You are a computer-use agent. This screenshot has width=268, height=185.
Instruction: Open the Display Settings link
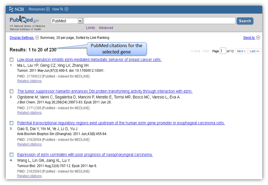tap(22, 38)
